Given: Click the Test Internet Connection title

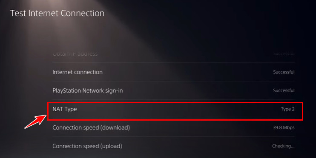Looking at the screenshot, I should point(57,13).
